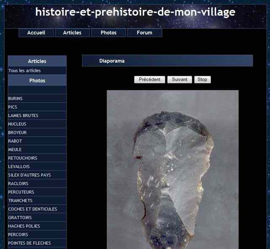Select HACHES POLIES category
Screen dimensions: 270x249
point(24,226)
